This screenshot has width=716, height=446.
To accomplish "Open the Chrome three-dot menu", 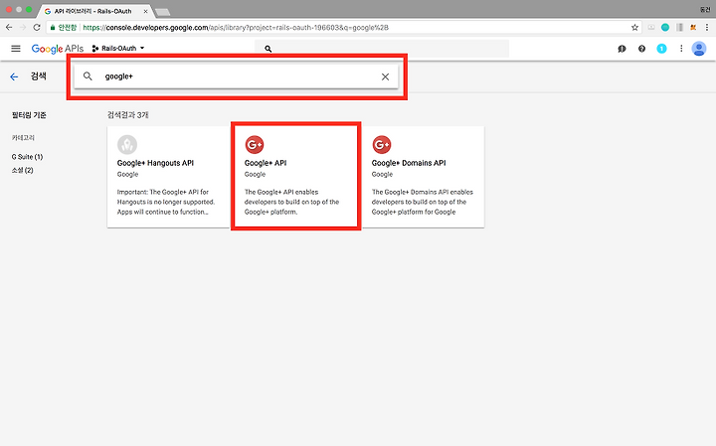I will click(x=707, y=28).
